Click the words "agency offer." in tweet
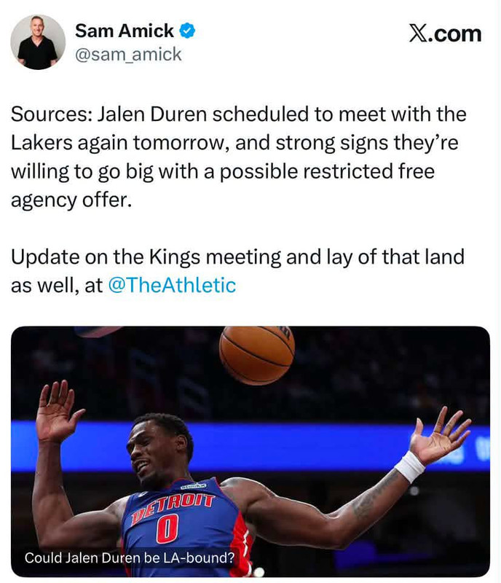 point(71,200)
